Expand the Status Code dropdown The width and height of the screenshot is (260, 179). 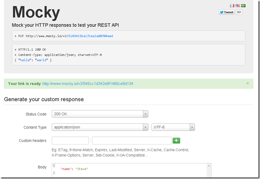(100, 114)
